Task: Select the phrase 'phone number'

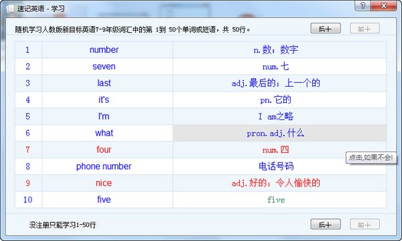Action: pos(104,166)
